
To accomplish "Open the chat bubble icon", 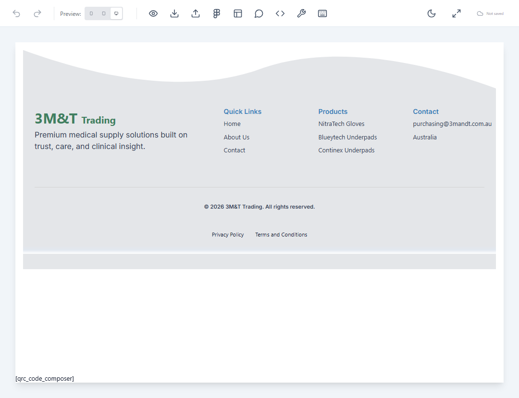I will pos(259,13).
